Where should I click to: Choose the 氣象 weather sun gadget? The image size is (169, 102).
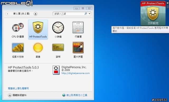click(38, 48)
